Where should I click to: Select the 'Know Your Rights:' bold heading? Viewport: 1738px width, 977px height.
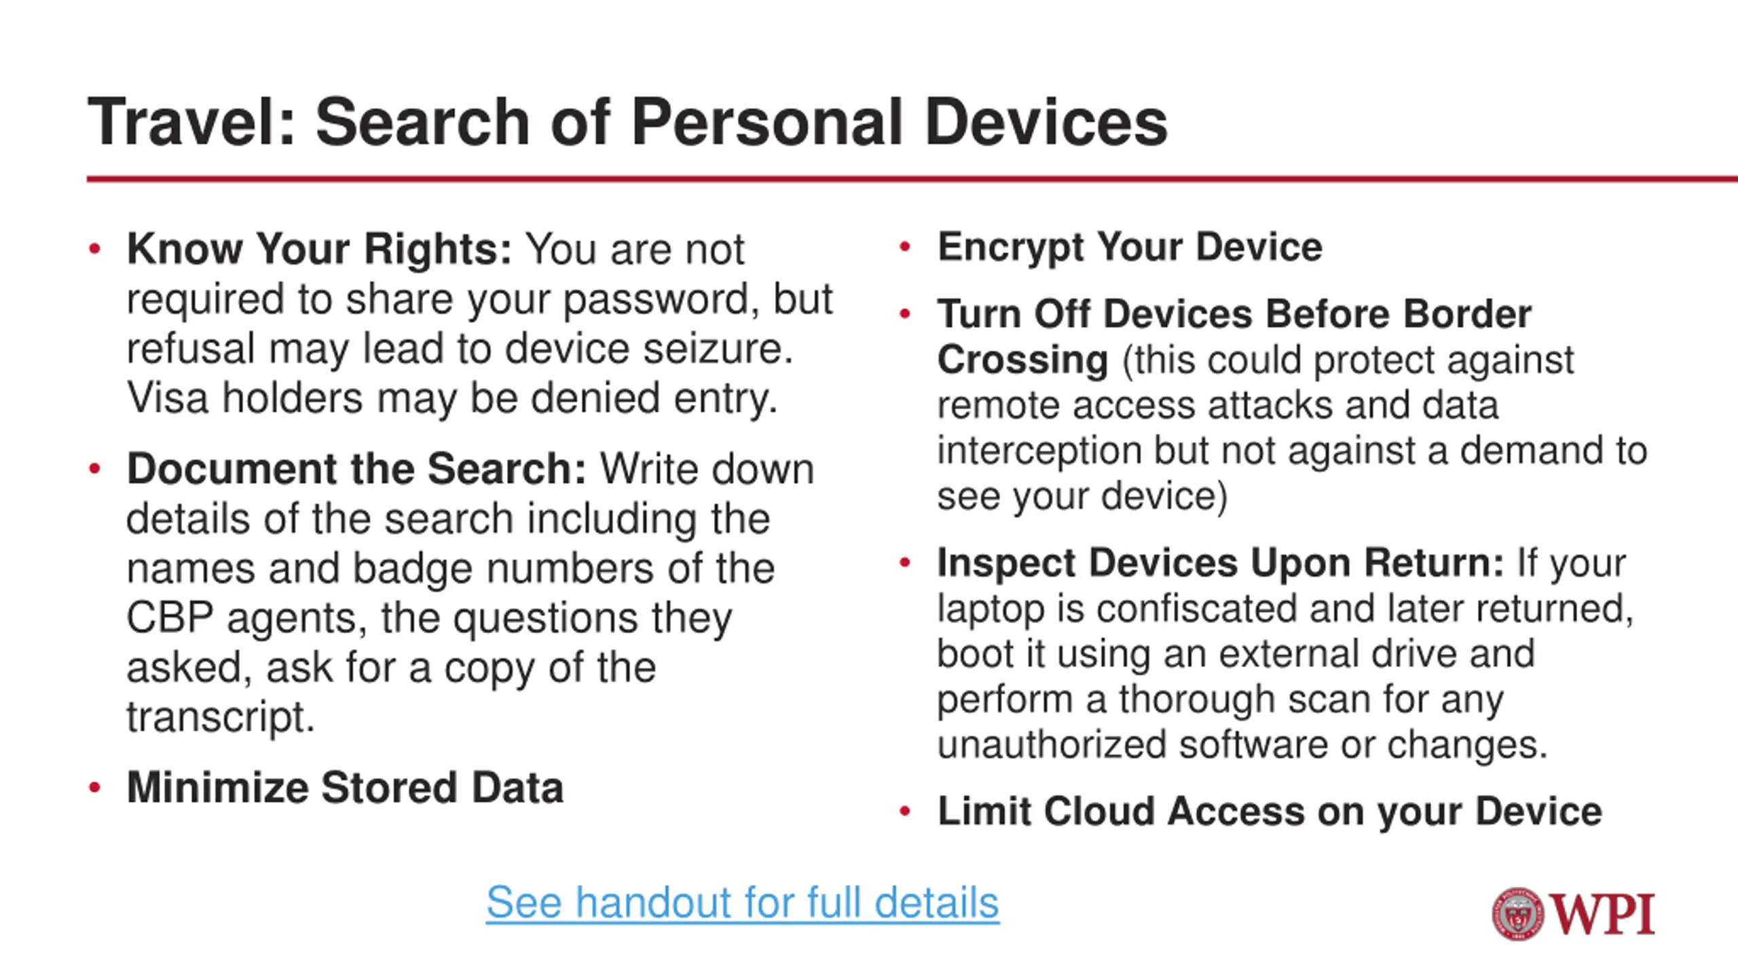(x=319, y=249)
